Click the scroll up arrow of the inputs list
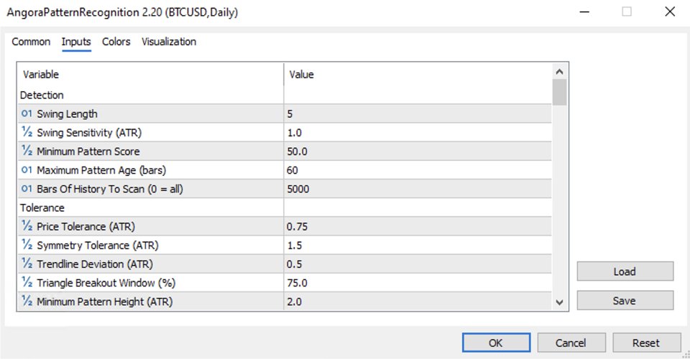 tap(559, 72)
